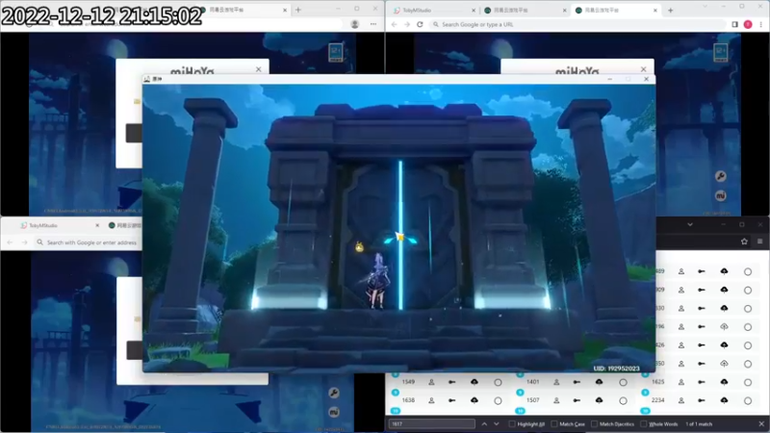Select the radio circle in row 1638
The width and height of the screenshot is (770, 433).
pos(498,401)
